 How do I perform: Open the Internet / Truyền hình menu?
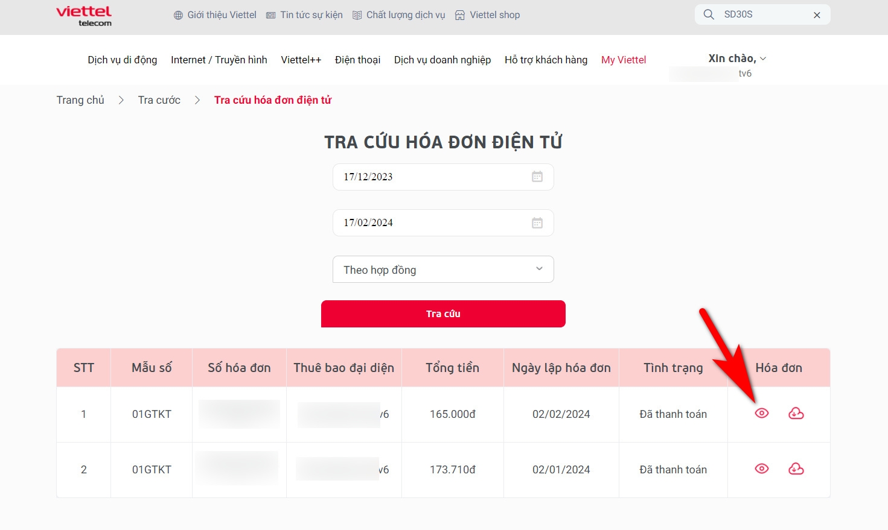(x=219, y=60)
